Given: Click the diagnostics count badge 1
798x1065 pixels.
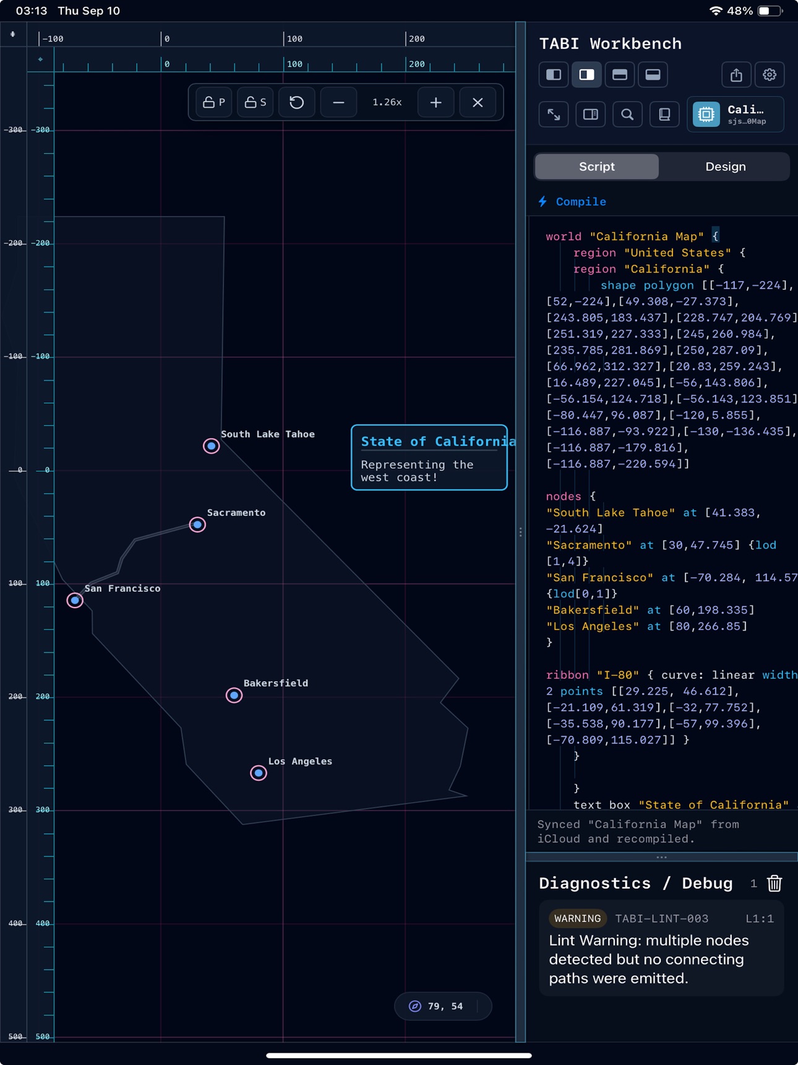Looking at the screenshot, I should [753, 884].
